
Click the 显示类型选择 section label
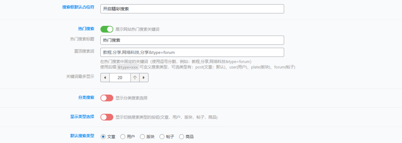tap(82, 117)
